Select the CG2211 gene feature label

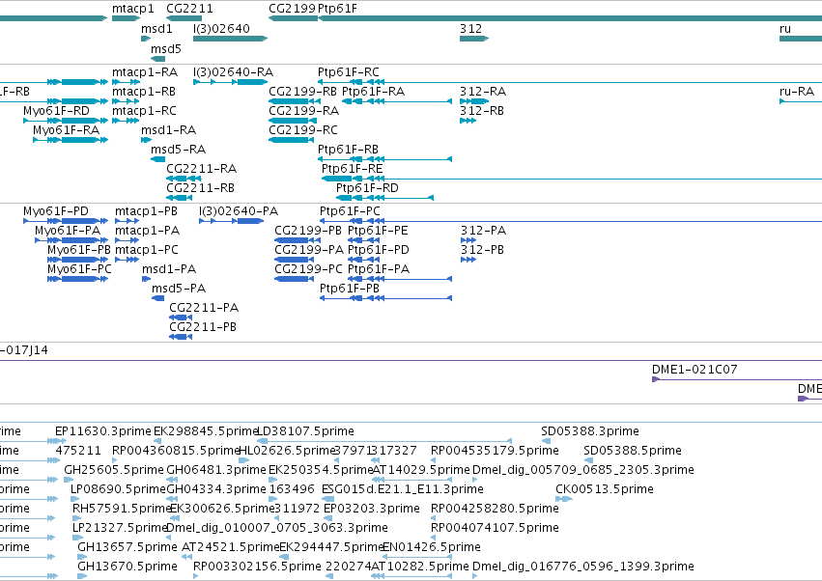[189, 9]
